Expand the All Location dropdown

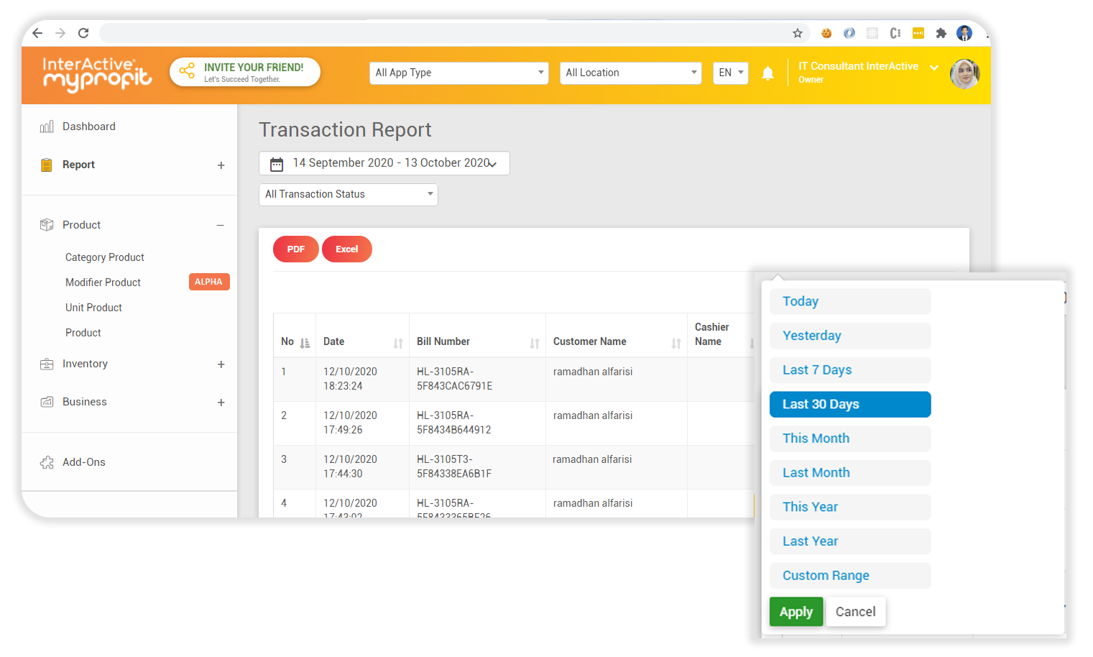630,73
